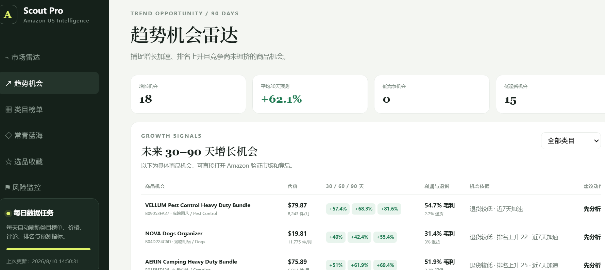
Task: Click the +68.3% 60-day badge
Action: click(364, 209)
